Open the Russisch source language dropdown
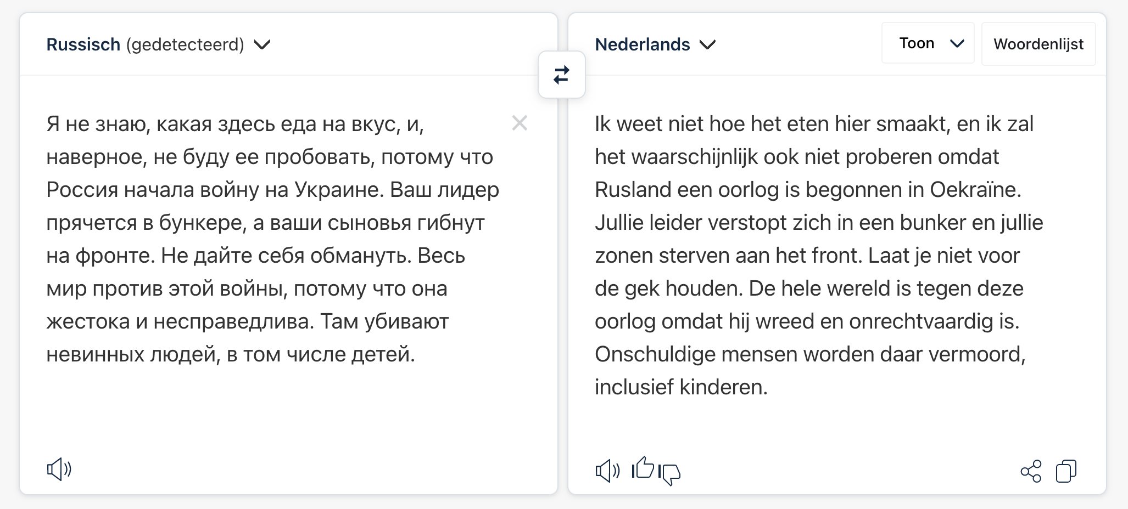Image resolution: width=1128 pixels, height=509 pixels. click(x=158, y=44)
